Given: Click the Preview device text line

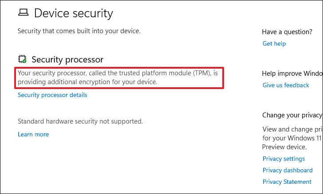Looking at the screenshot, I should 284,147.
